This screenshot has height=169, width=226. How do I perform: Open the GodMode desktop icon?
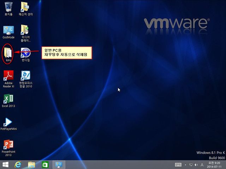pyautogui.click(x=8, y=32)
